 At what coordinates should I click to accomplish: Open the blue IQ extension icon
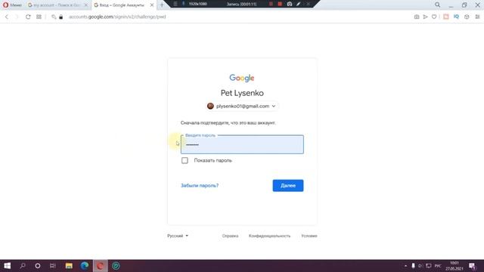(x=456, y=17)
